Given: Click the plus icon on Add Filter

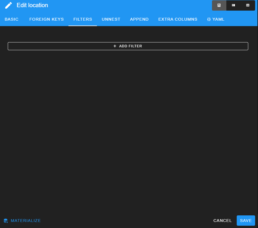Looking at the screenshot, I should 115,46.
